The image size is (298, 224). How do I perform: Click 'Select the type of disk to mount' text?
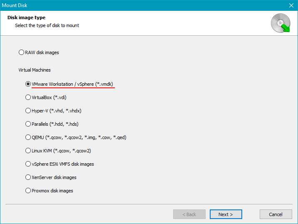tap(47, 25)
